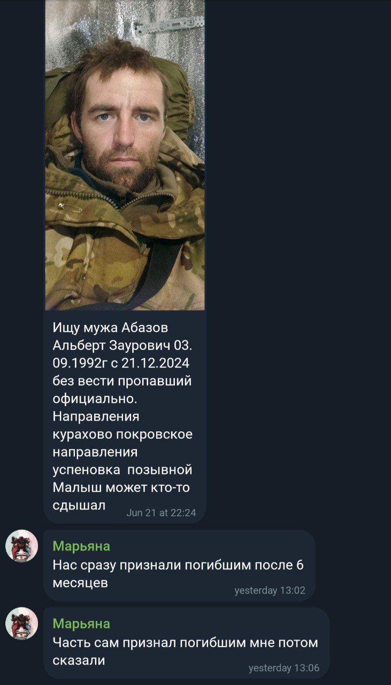This screenshot has width=391, height=685.
Task: Click the "Jun 21 at 22:24" timestamp
Action: pyautogui.click(x=161, y=513)
